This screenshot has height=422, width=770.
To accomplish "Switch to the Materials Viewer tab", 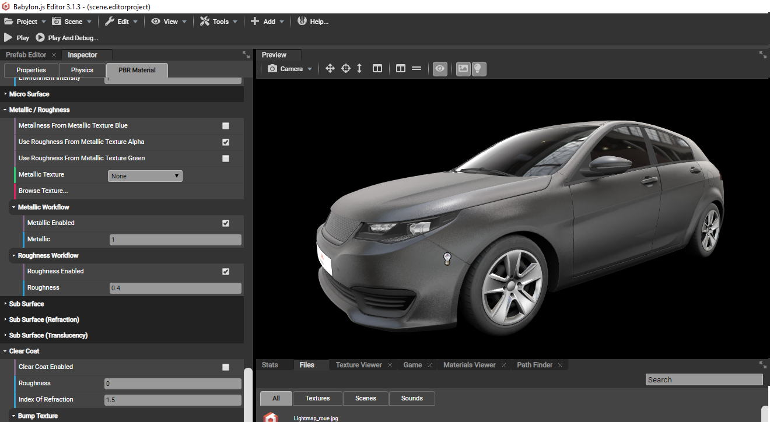I will click(469, 365).
